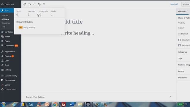Open the portfolios menu

(9, 32)
